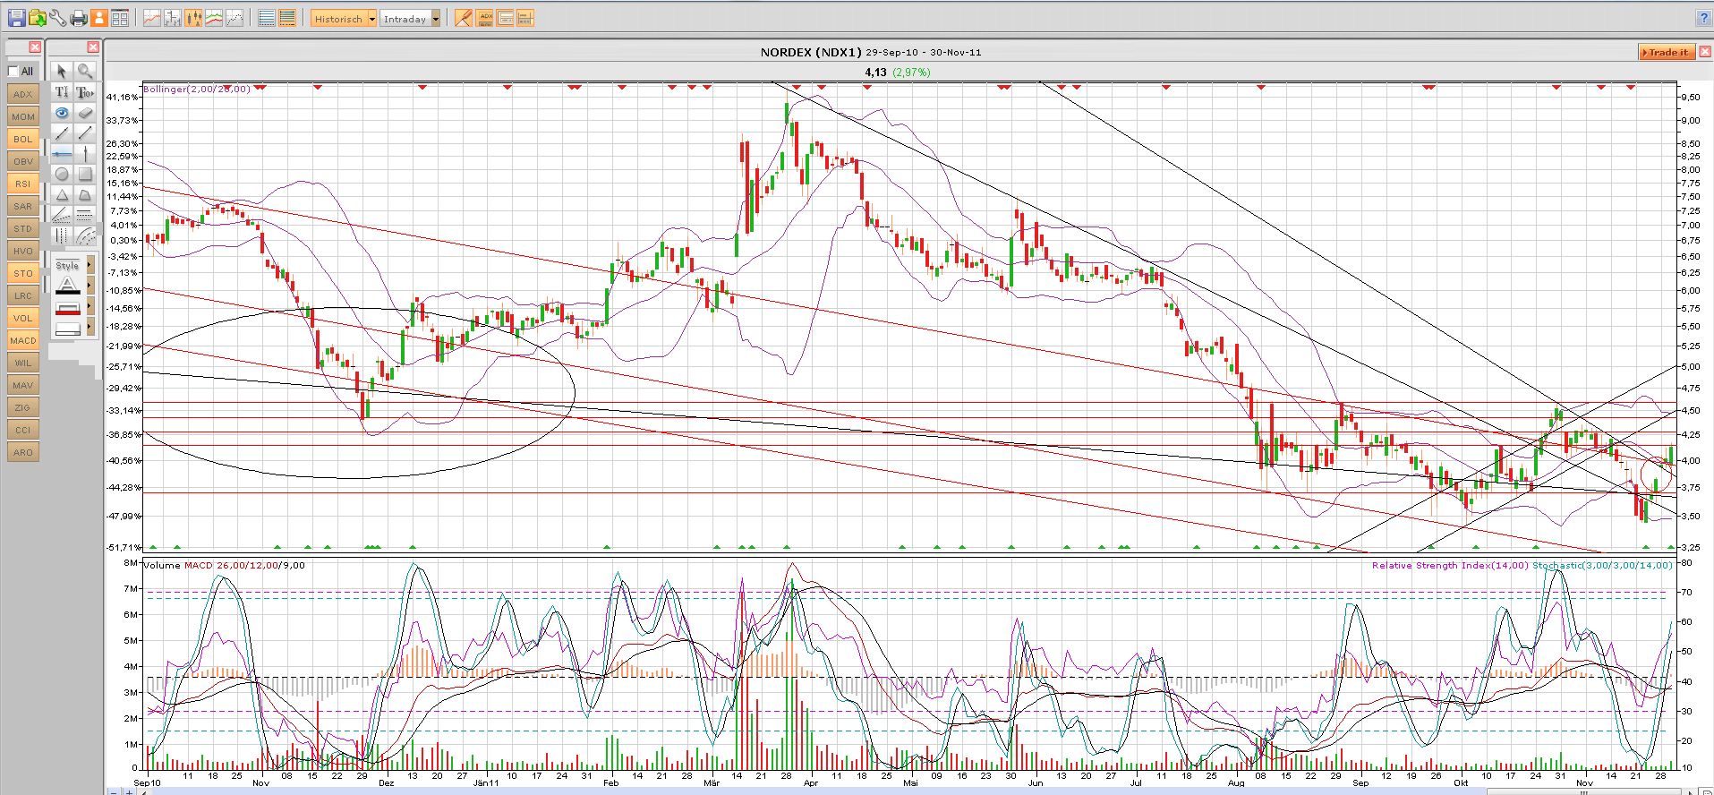Expand the Style options arrow
The width and height of the screenshot is (1714, 795).
coord(90,265)
